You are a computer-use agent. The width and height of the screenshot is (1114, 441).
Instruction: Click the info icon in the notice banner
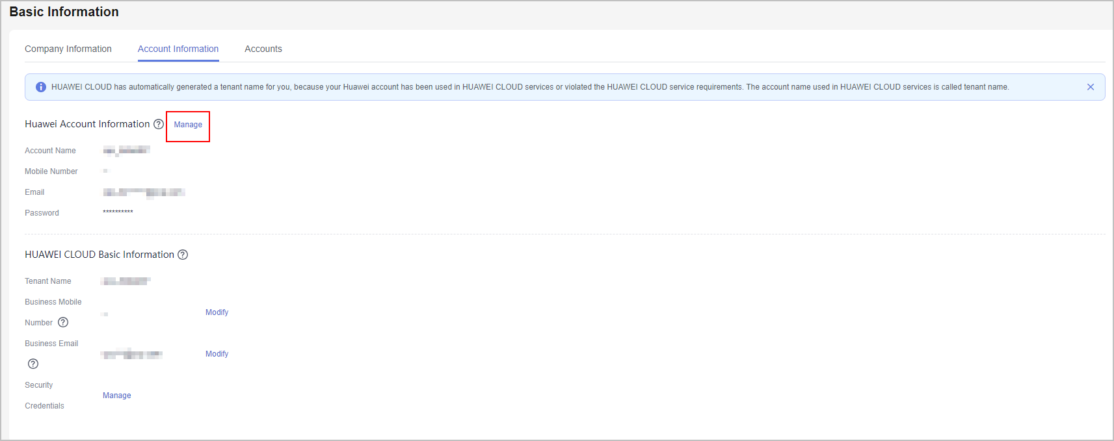coord(41,87)
